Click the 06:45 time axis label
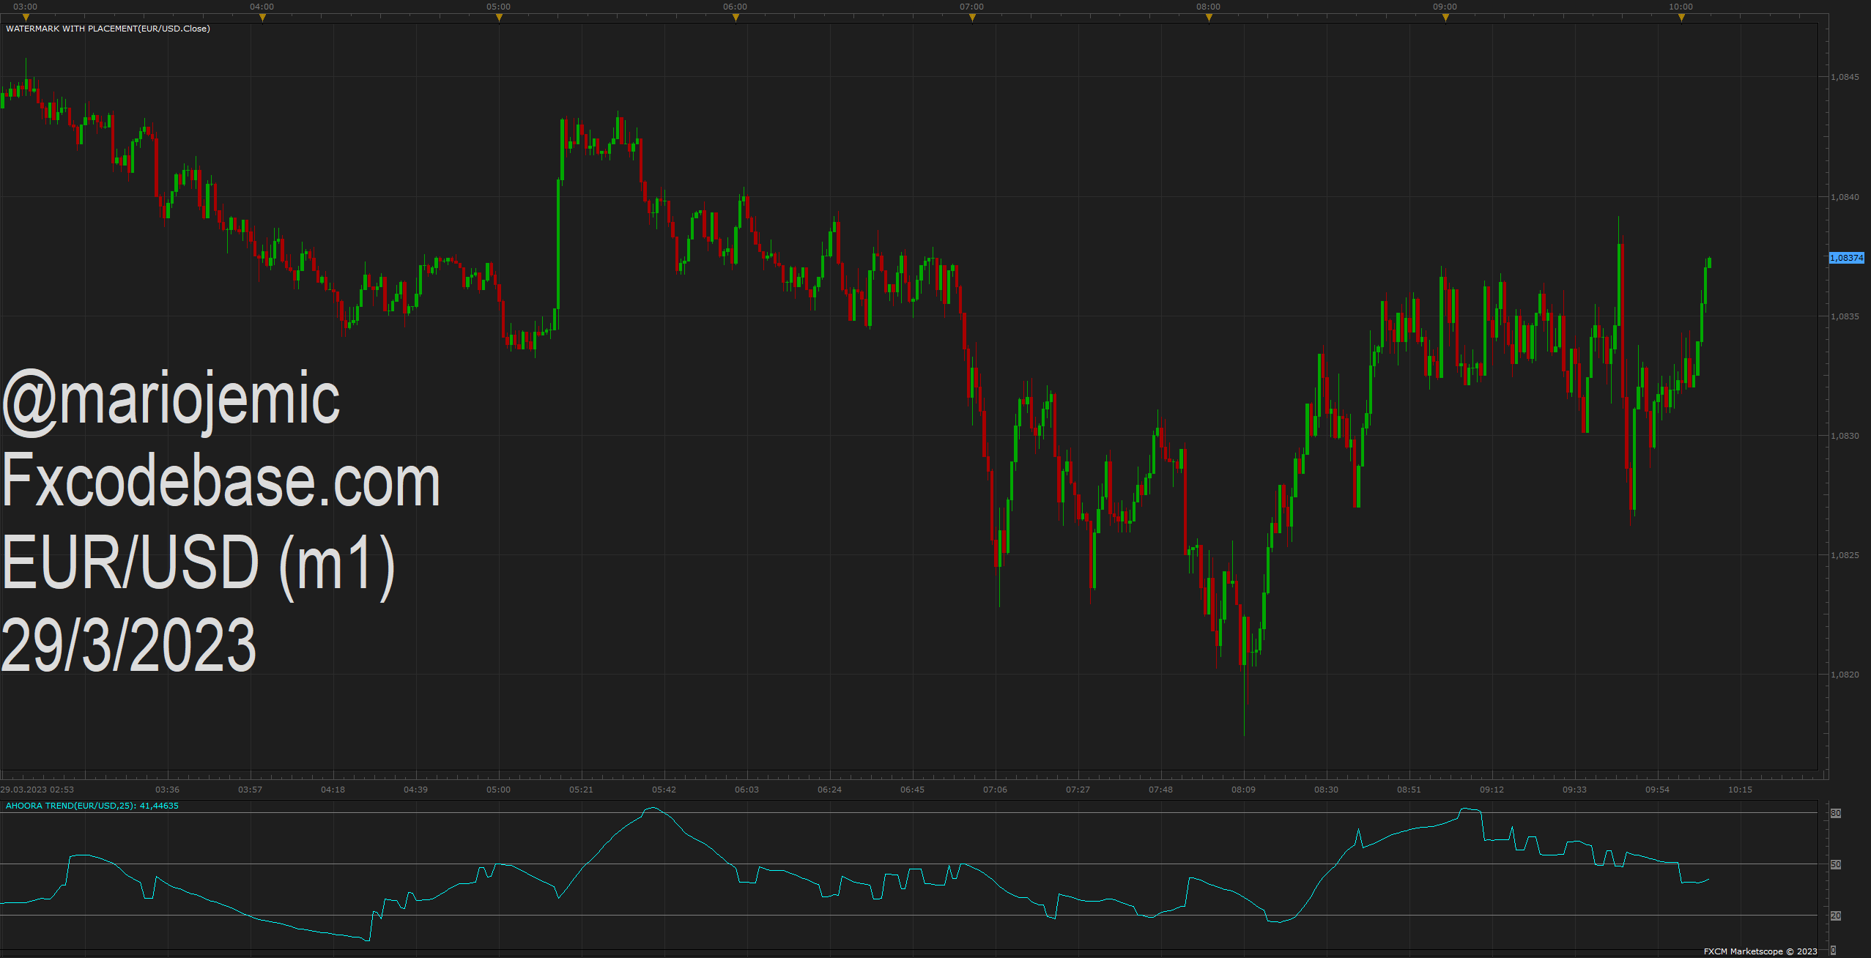Screen dimensions: 1871x958 tap(912, 790)
